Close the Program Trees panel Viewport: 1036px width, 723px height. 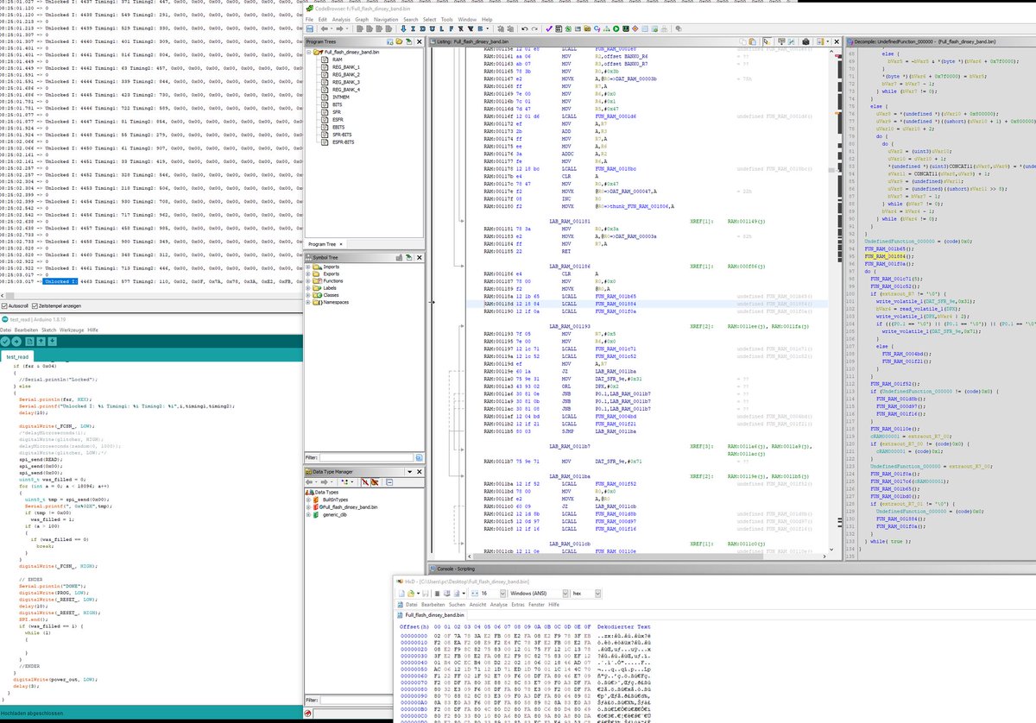[420, 41]
